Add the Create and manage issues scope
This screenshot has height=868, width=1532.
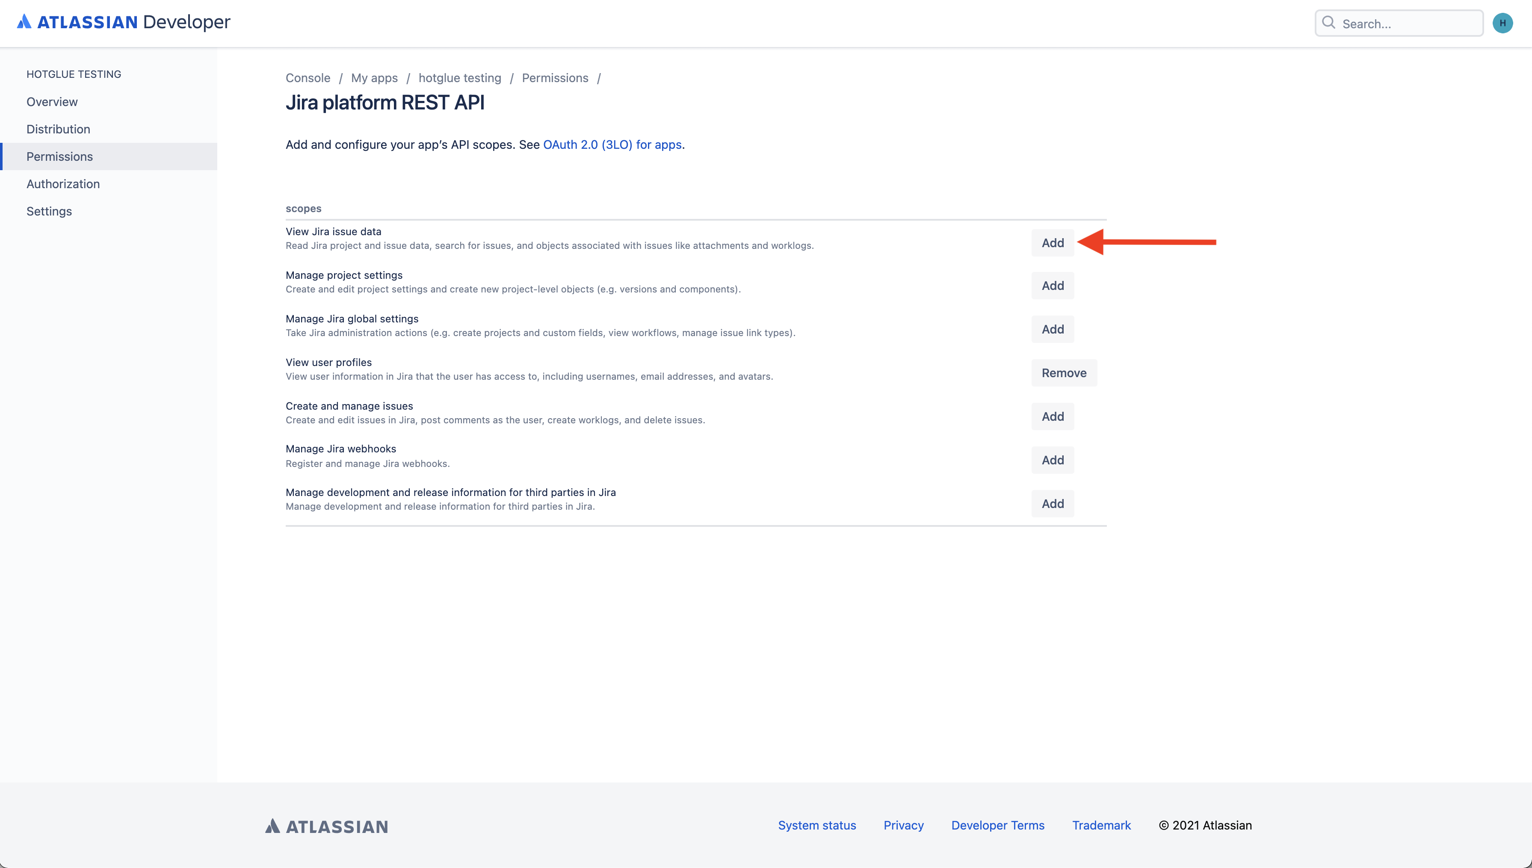point(1052,416)
